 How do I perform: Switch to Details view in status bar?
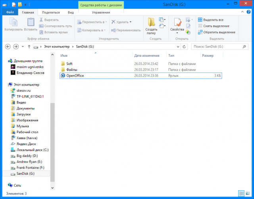241,193
